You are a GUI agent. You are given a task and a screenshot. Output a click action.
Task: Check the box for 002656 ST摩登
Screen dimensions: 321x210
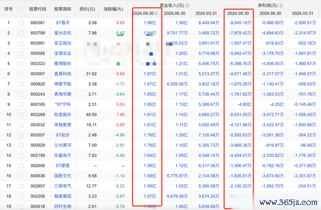click(x=21, y=166)
